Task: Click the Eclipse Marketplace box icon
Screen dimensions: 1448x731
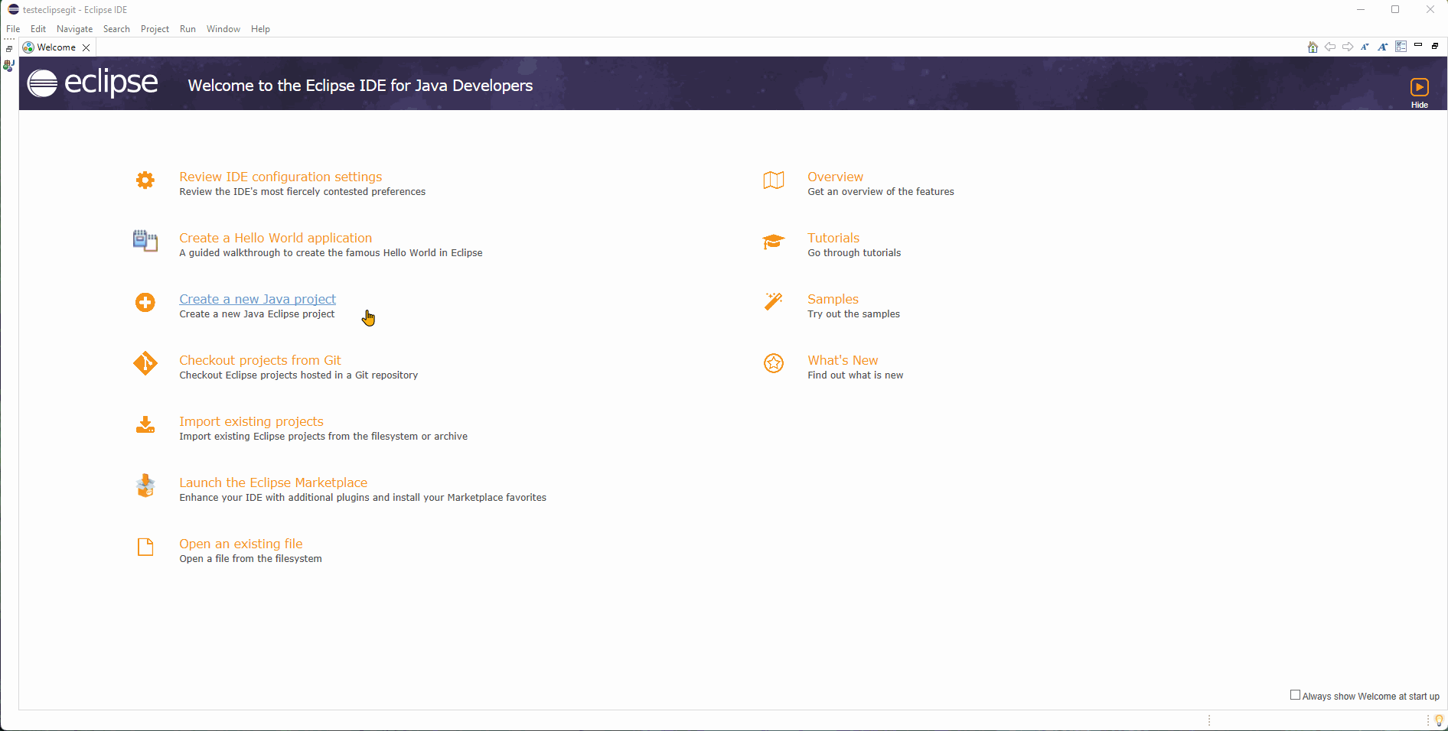Action: click(x=145, y=486)
